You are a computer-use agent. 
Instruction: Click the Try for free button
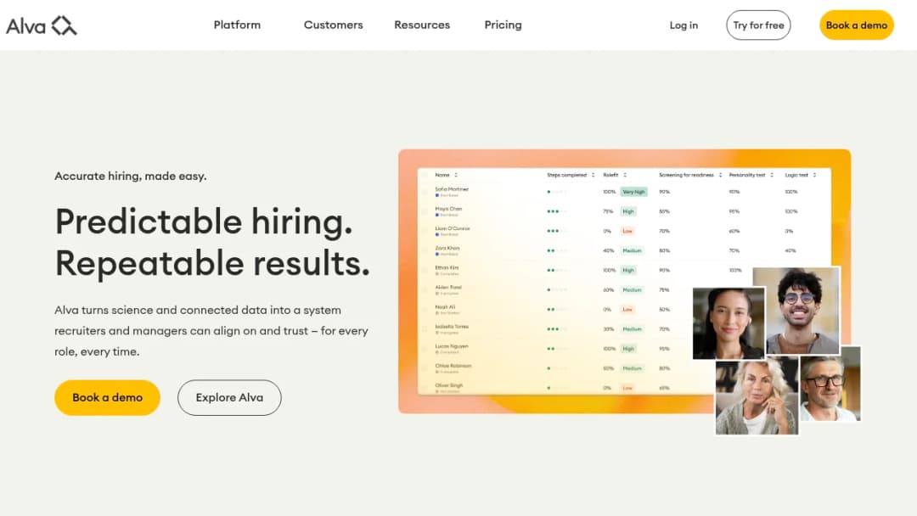pos(758,25)
